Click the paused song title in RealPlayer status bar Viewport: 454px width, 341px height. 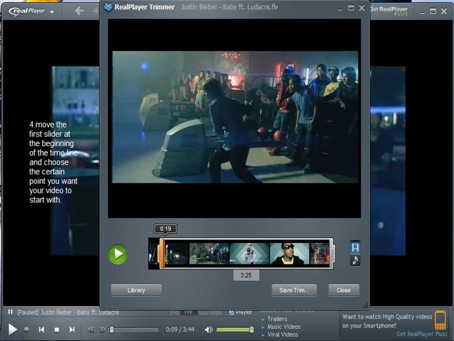[x=68, y=312]
